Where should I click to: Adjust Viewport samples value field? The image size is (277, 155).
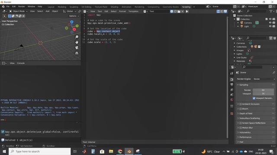tap(263, 94)
